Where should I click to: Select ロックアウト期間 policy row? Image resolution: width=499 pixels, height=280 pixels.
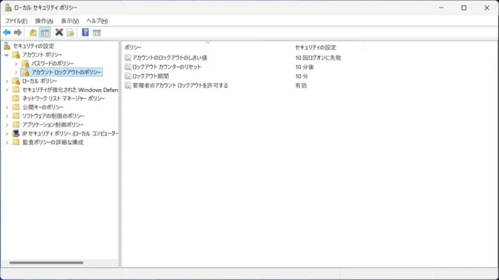pos(151,76)
